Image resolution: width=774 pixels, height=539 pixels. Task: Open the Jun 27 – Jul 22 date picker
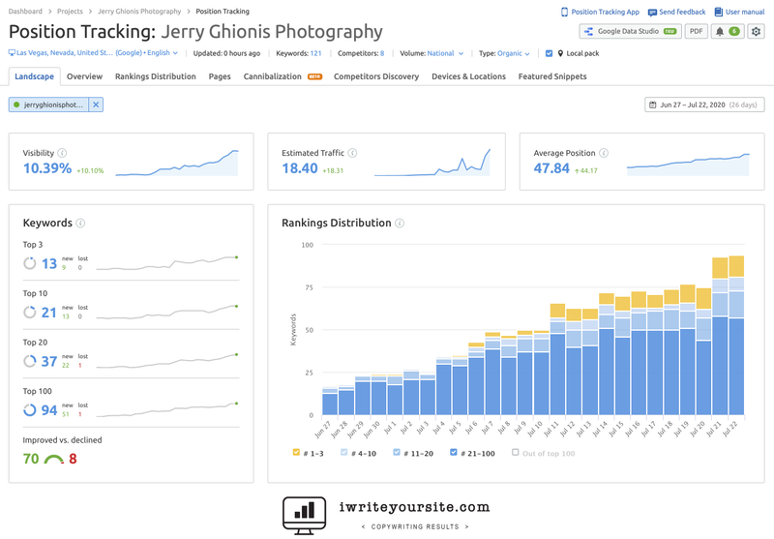pyautogui.click(x=704, y=105)
